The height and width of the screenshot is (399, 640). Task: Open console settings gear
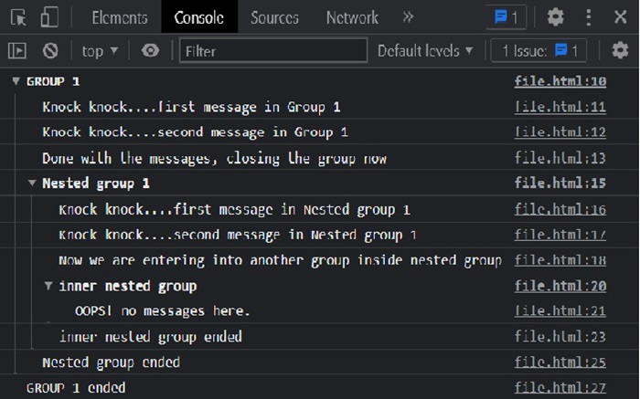[620, 50]
